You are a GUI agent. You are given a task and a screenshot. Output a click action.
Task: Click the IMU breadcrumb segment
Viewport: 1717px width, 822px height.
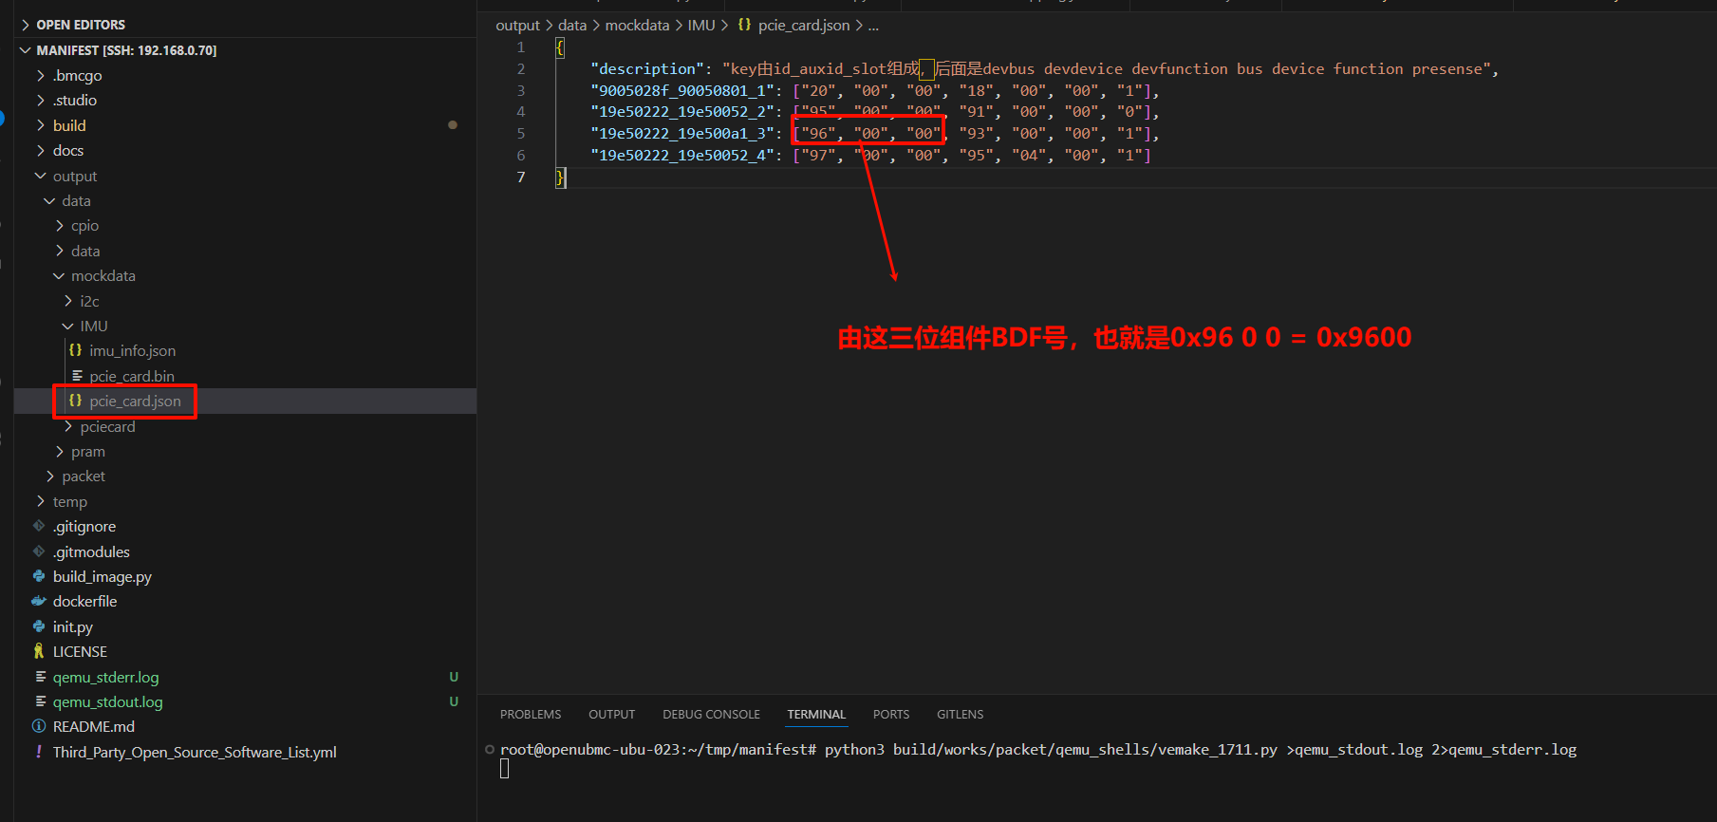pyautogui.click(x=701, y=26)
